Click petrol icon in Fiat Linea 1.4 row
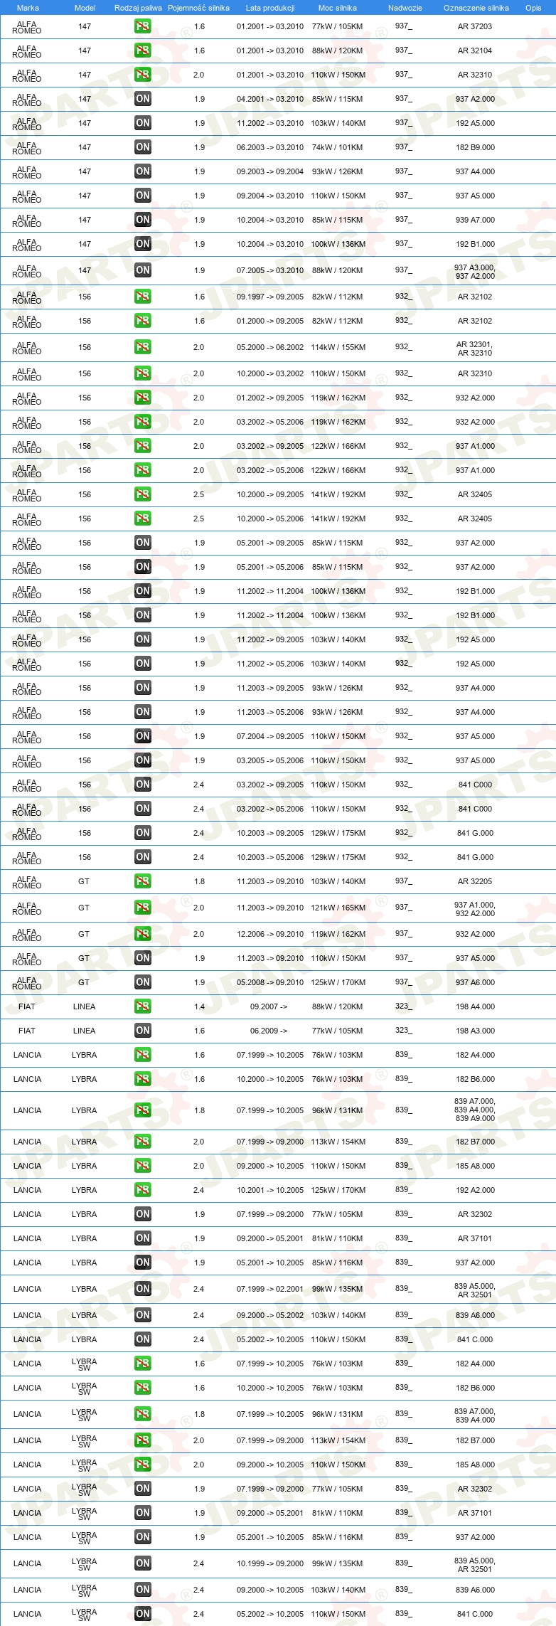Image resolution: width=556 pixels, height=1626 pixels. [x=143, y=1006]
